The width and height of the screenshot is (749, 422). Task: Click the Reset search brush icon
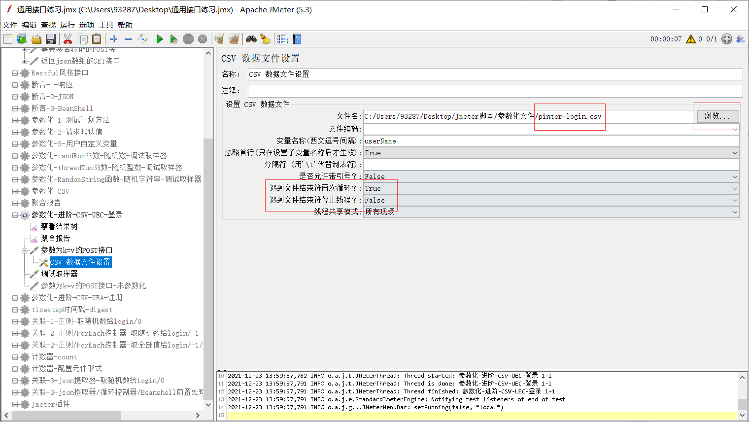[x=265, y=39]
